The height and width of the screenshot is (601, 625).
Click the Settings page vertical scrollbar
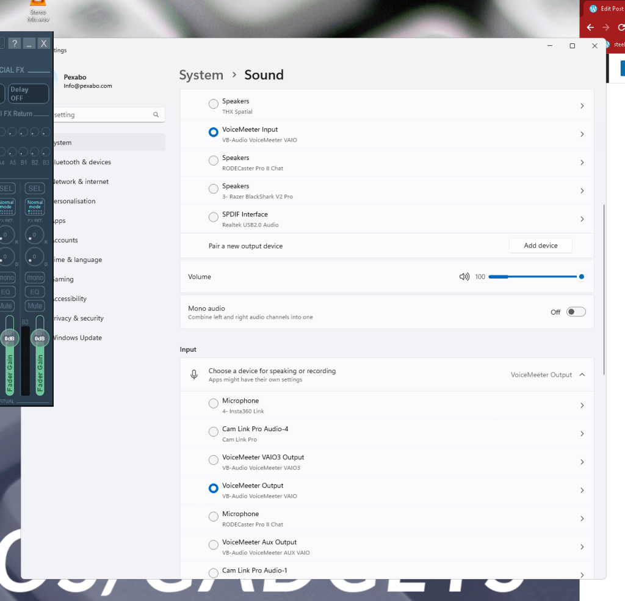click(604, 290)
